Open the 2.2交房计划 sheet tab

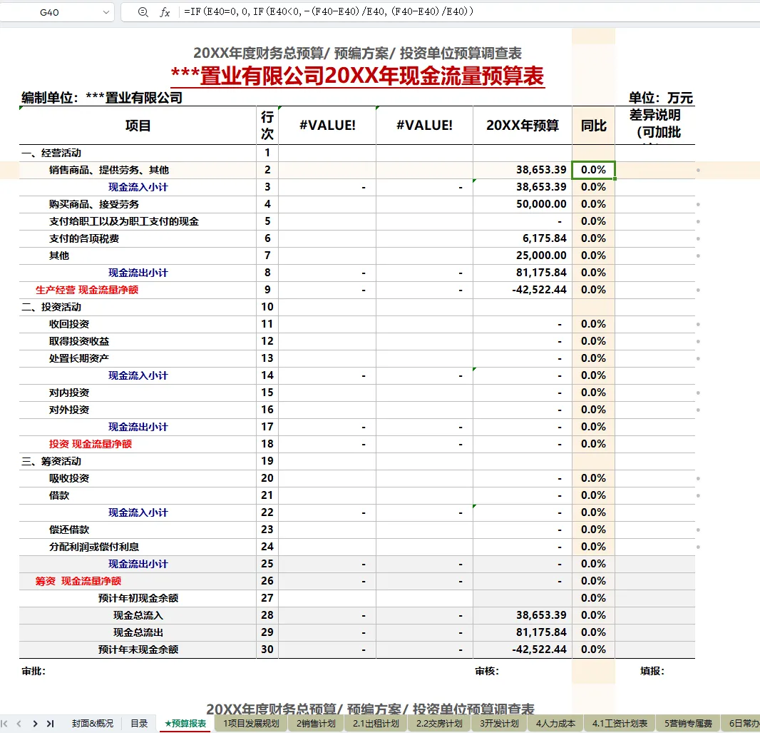point(439,723)
